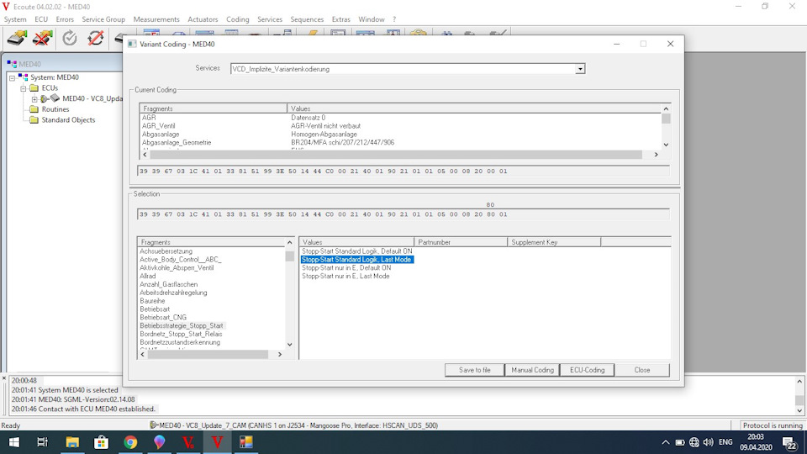Click the active red V Ecoute taskbar icon
This screenshot has height=454, width=807.
217,442
